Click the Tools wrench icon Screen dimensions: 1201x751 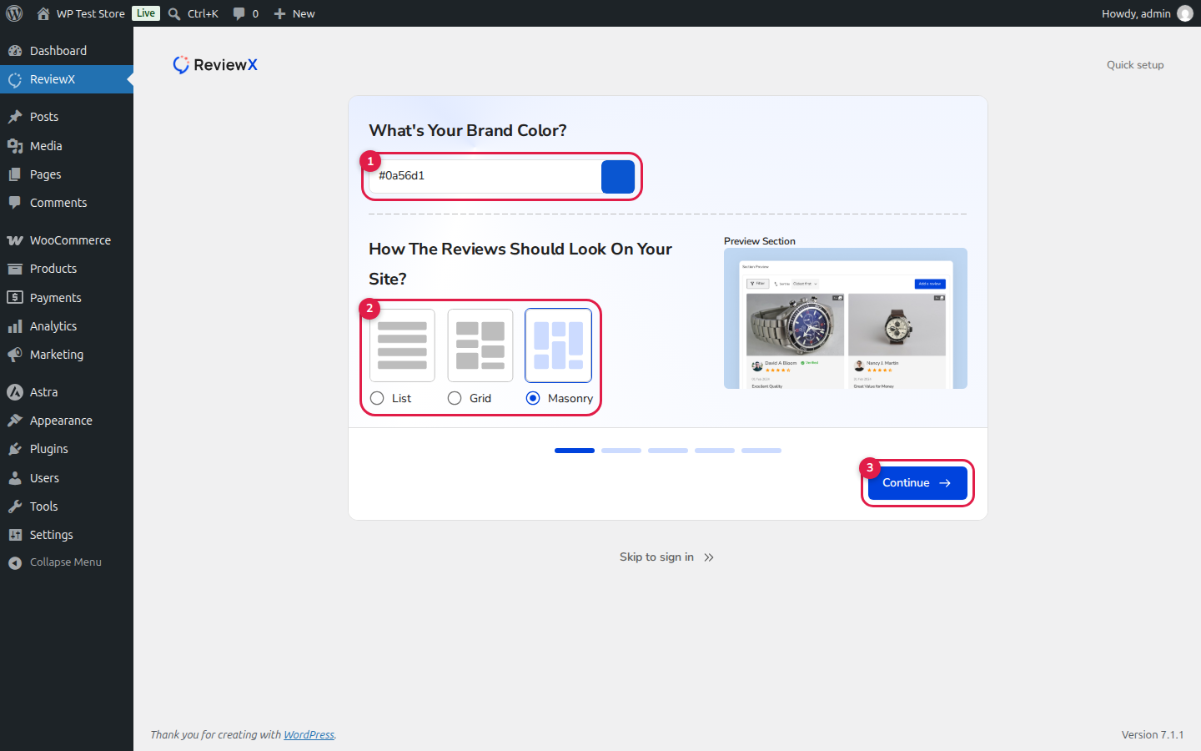(15, 507)
